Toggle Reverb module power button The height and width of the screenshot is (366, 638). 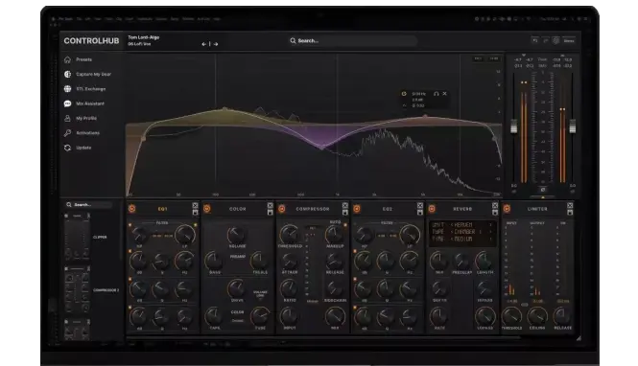(432, 208)
